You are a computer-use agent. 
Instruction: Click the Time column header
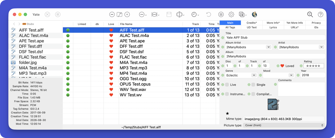tap(208, 24)
